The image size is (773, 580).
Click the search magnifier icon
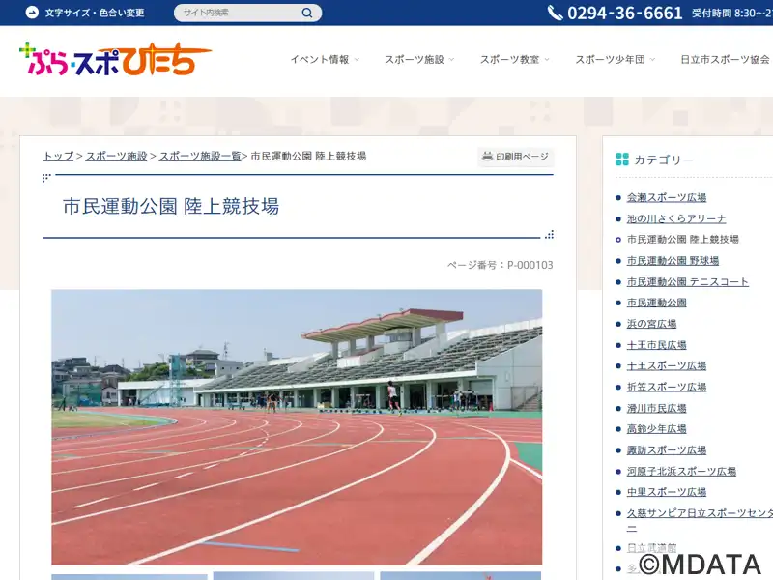[x=307, y=13]
